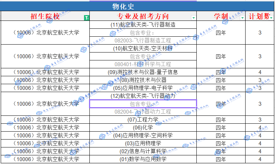275x164 pixels.
Task: Select cell (05)应用物理学-电子科学
Action: pos(143,88)
